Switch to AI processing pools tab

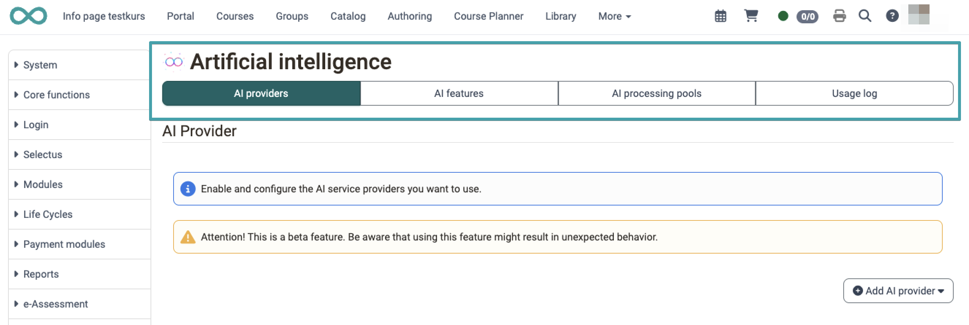pos(656,93)
